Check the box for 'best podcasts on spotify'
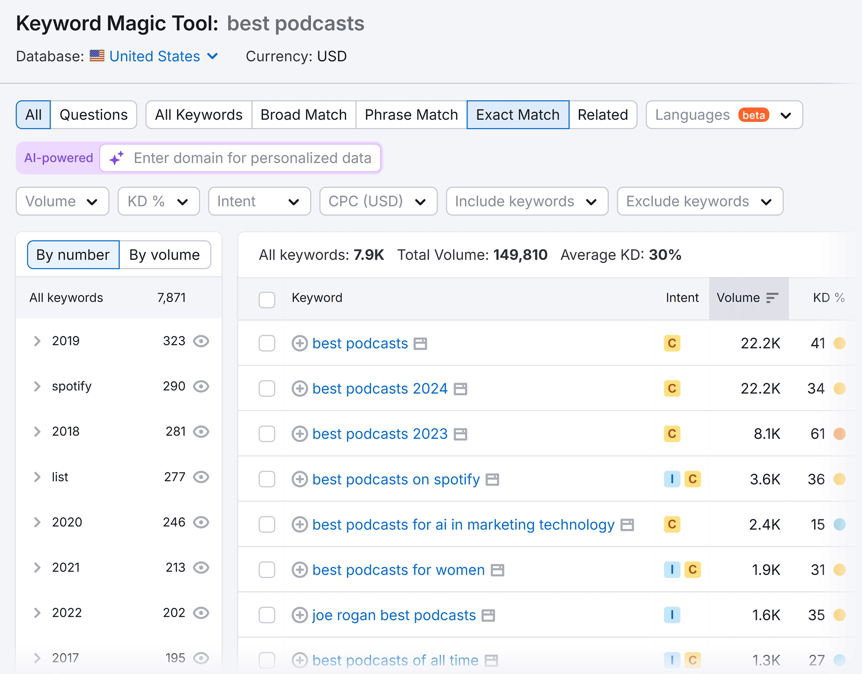Viewport: 862px width, 674px height. [x=267, y=479]
